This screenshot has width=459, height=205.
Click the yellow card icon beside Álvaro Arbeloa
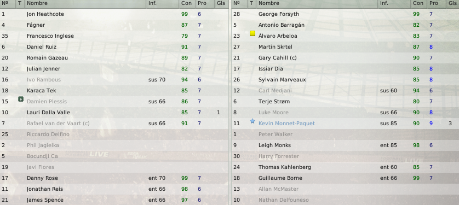coord(253,33)
